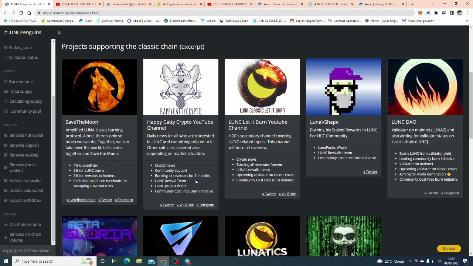Open savethemoon.io link in SaveTheMoon card
Image resolution: width=473 pixels, height=266 pixels.
(x=81, y=200)
